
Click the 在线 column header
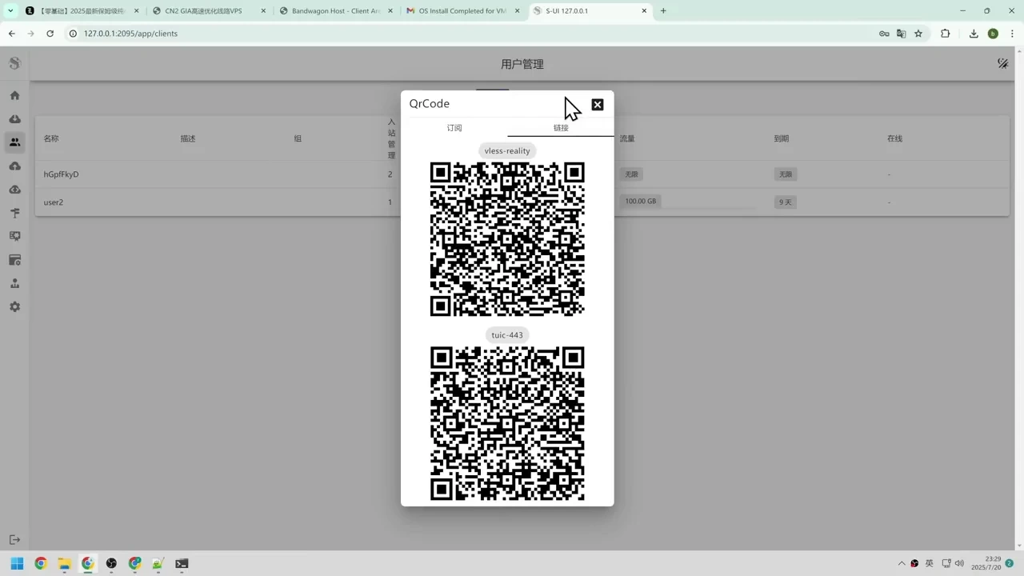tap(894, 138)
